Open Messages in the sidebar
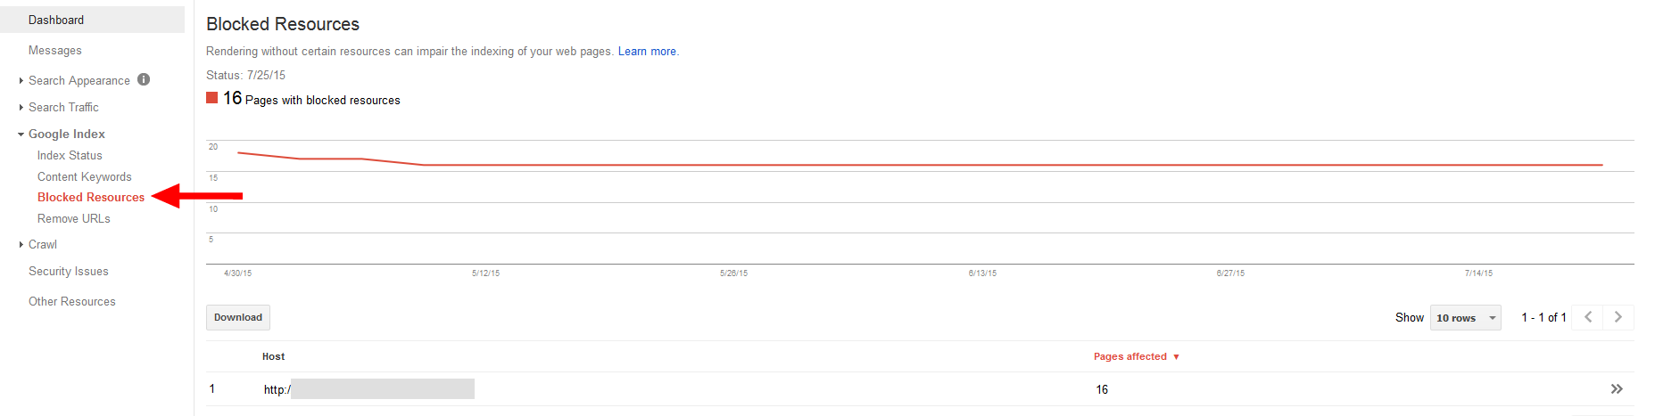The height and width of the screenshot is (416, 1655). [x=54, y=50]
